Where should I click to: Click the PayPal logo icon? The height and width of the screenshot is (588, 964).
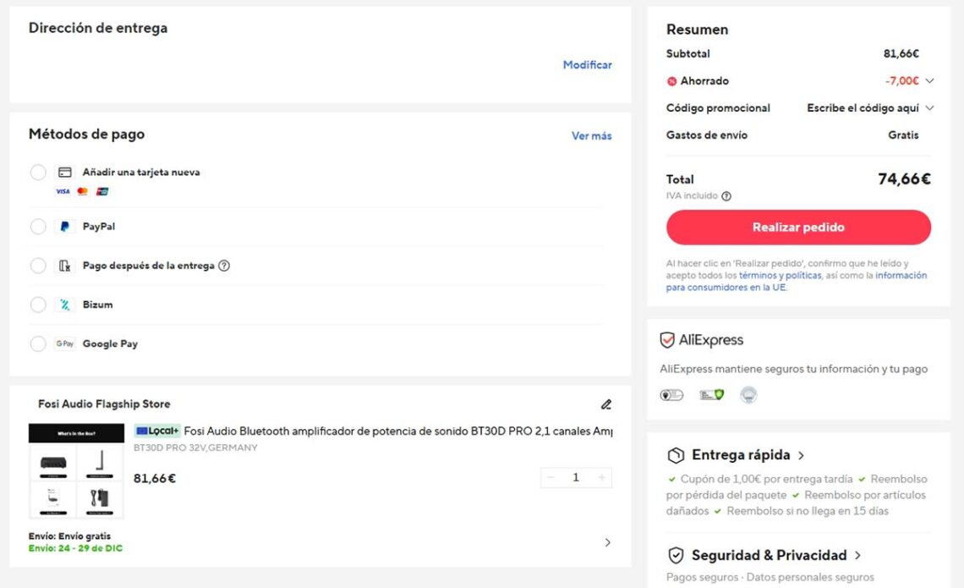tap(64, 227)
